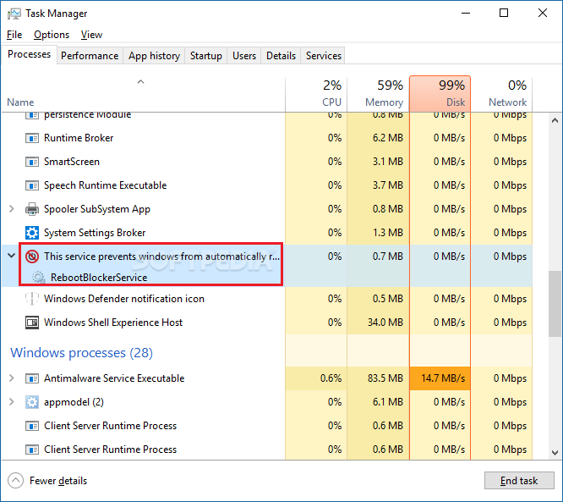Switch to the Users tab

pos(244,56)
